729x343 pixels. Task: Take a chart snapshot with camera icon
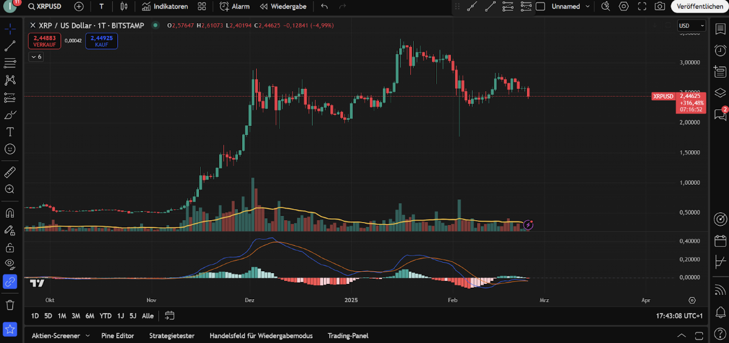click(x=660, y=6)
